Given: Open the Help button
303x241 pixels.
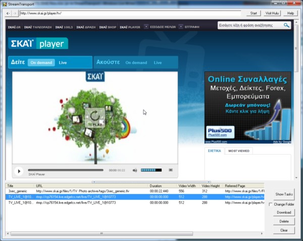Looking at the screenshot, I should pyautogui.click(x=290, y=13).
